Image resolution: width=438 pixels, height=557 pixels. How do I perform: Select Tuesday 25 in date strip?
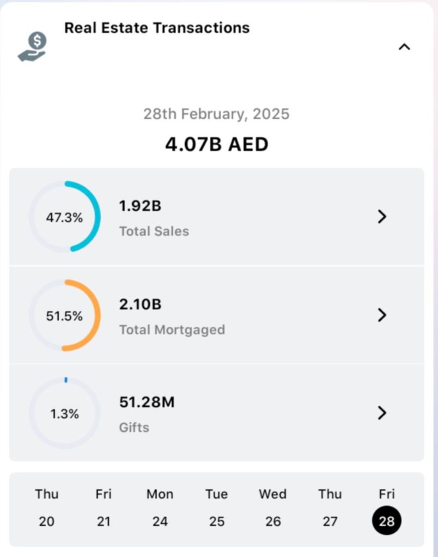coord(217,507)
